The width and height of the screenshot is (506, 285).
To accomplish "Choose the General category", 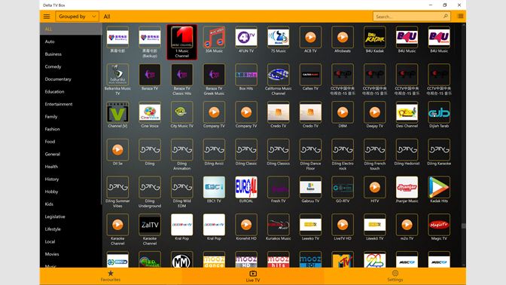I will [x=71, y=154].
